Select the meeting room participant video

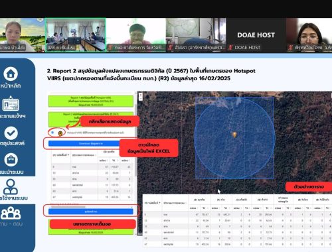tap(75, 35)
